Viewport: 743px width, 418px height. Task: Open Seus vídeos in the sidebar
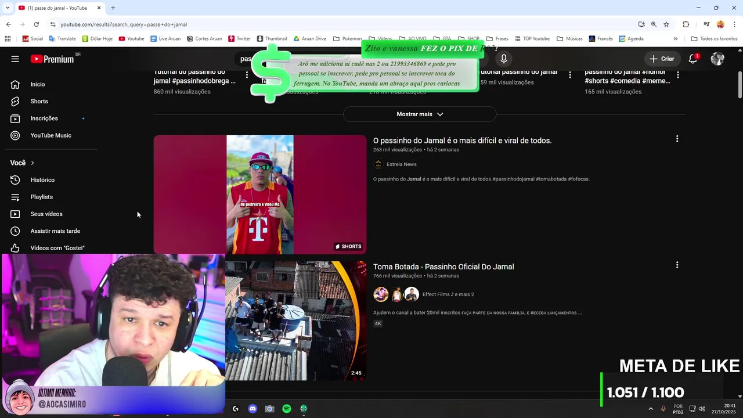point(46,214)
